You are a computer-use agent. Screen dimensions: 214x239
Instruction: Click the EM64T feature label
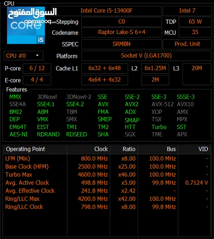(18, 127)
